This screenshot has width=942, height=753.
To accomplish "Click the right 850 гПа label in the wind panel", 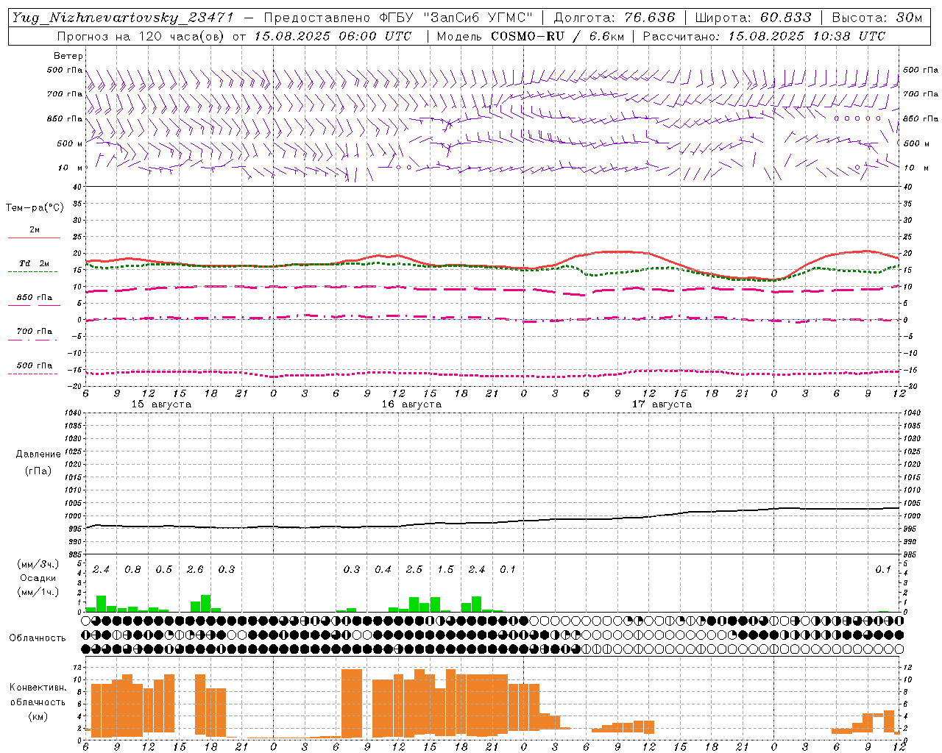I will (x=921, y=118).
